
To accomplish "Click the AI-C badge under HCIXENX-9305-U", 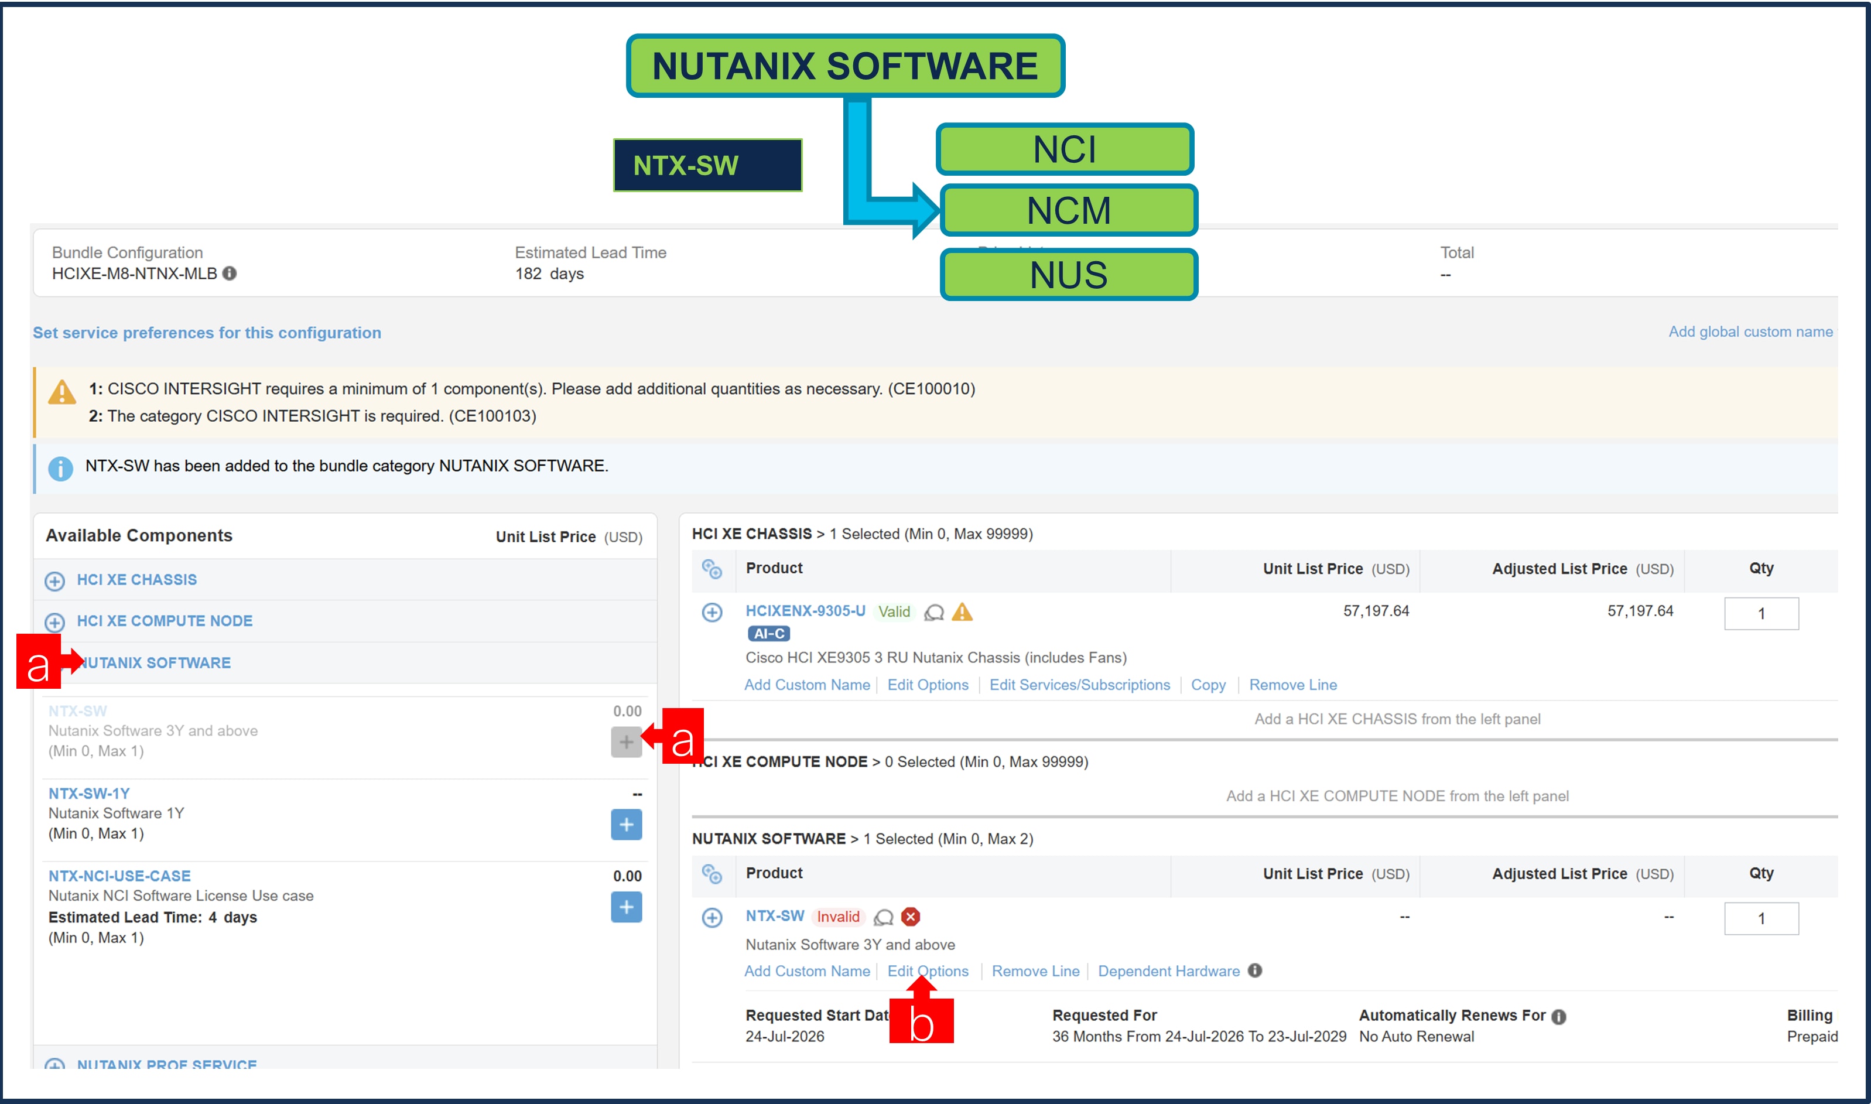I will [x=769, y=634].
